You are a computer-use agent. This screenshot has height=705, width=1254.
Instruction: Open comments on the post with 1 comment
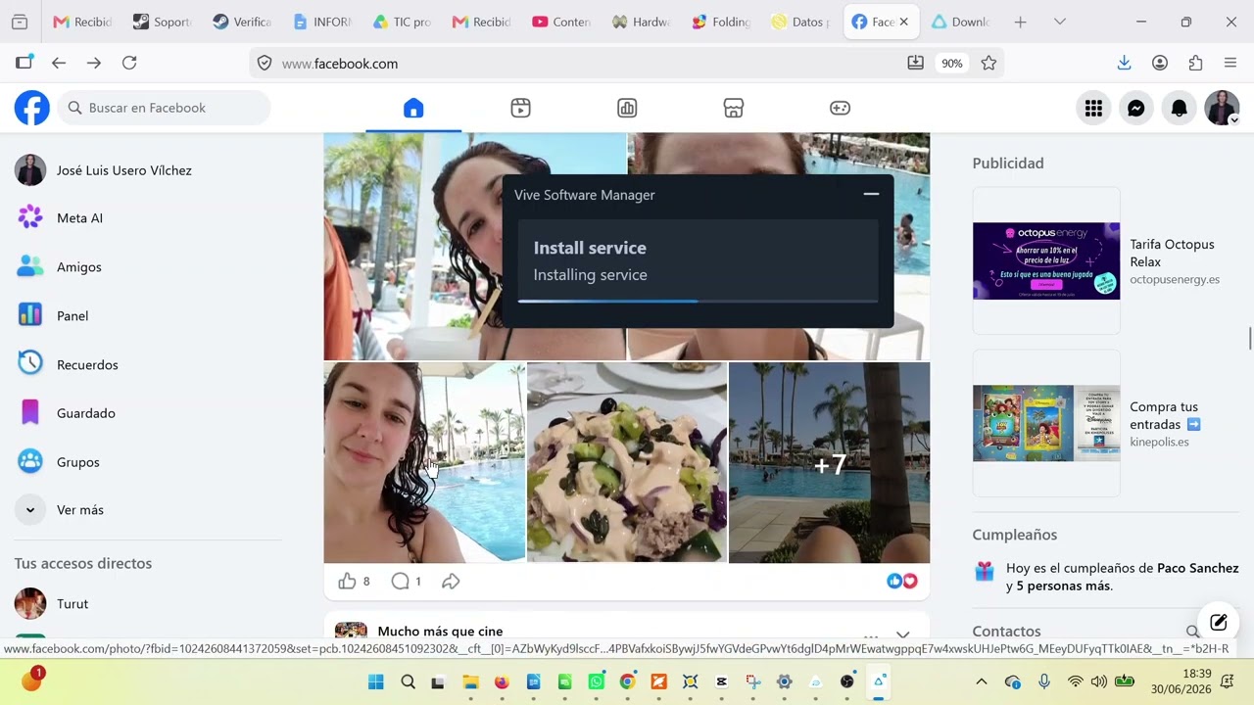click(x=401, y=582)
